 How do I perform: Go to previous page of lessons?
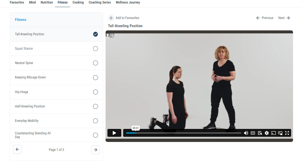pyautogui.click(x=17, y=150)
